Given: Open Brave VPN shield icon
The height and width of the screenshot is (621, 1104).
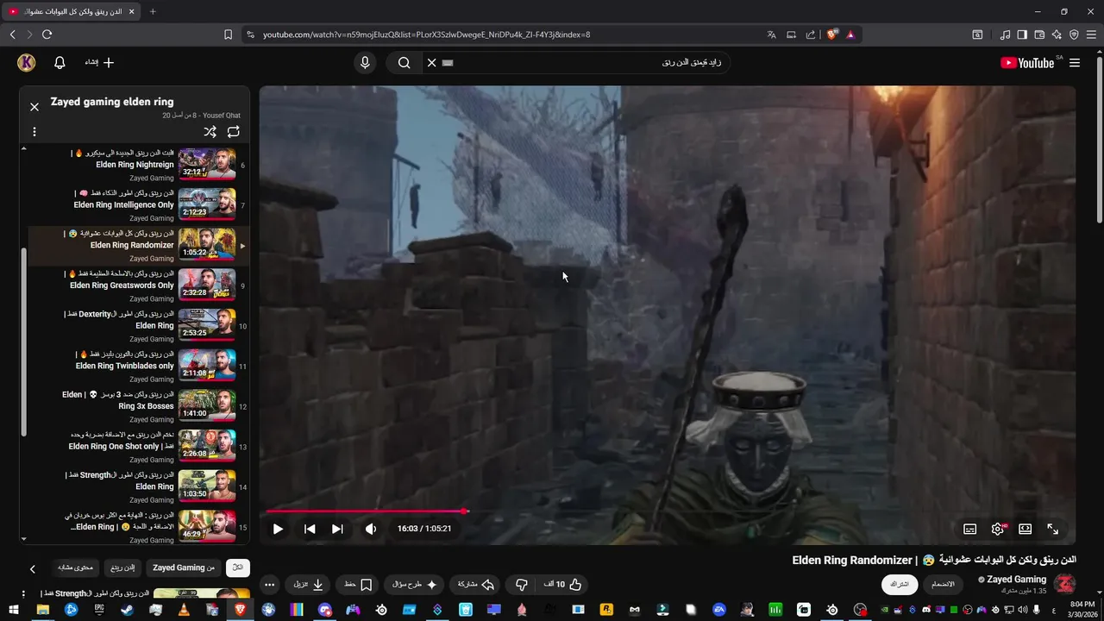Looking at the screenshot, I should pyautogui.click(x=1074, y=34).
